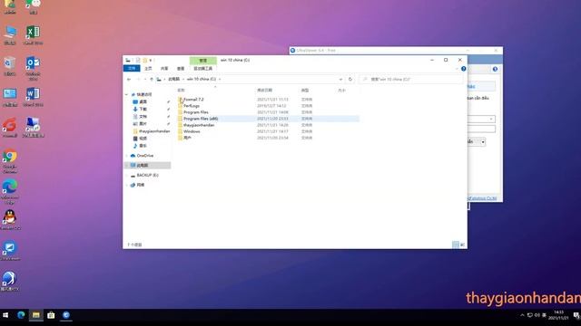Expand the OneDrive tree node
581x326 pixels.
point(127,156)
